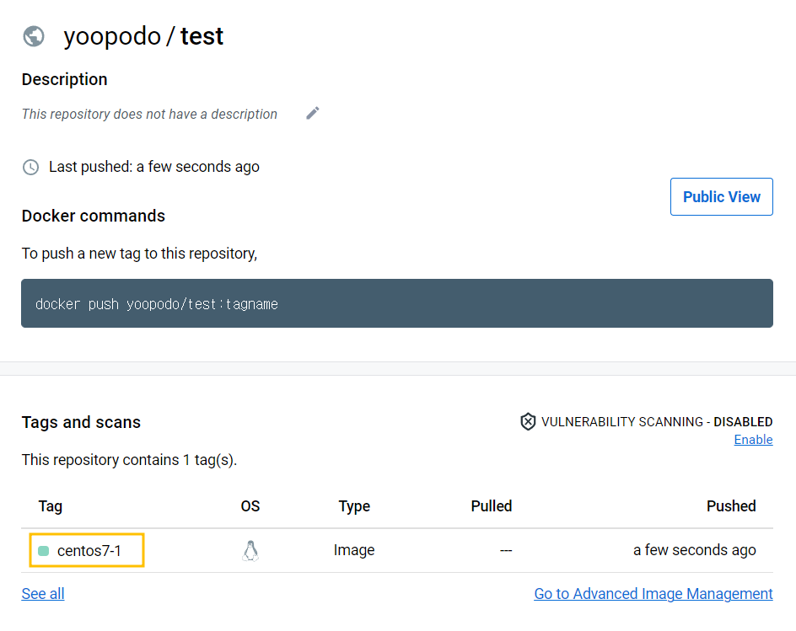Image resolution: width=796 pixels, height=631 pixels.
Task: Click the Image type cell
Action: [x=354, y=551]
